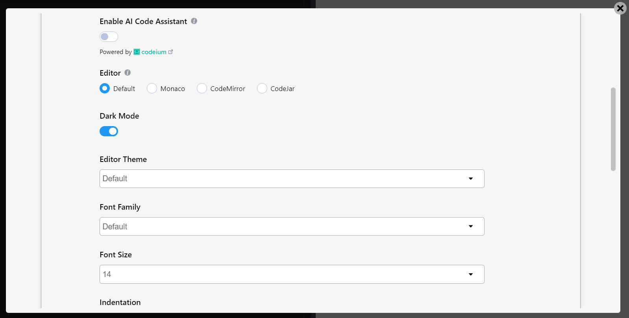Select the Monaco editor radio button

152,88
